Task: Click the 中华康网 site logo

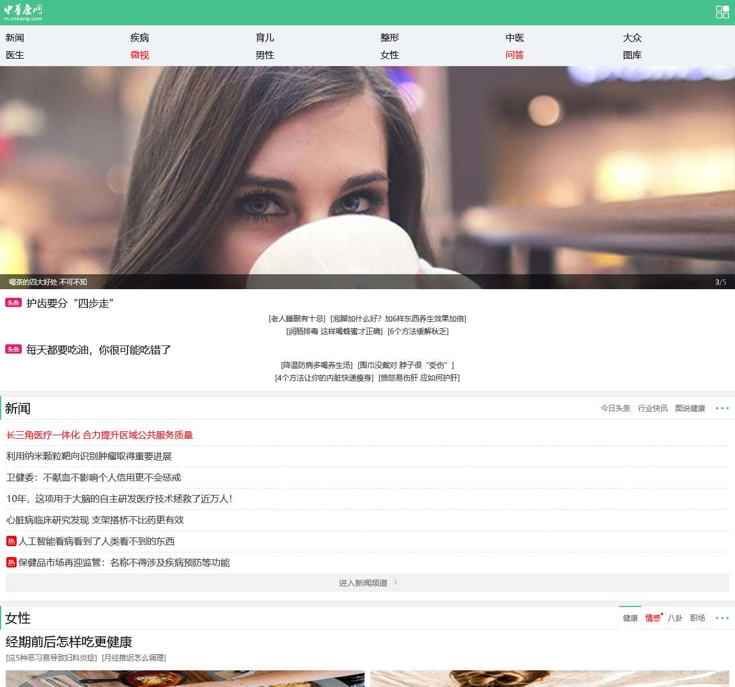Action: (x=23, y=12)
